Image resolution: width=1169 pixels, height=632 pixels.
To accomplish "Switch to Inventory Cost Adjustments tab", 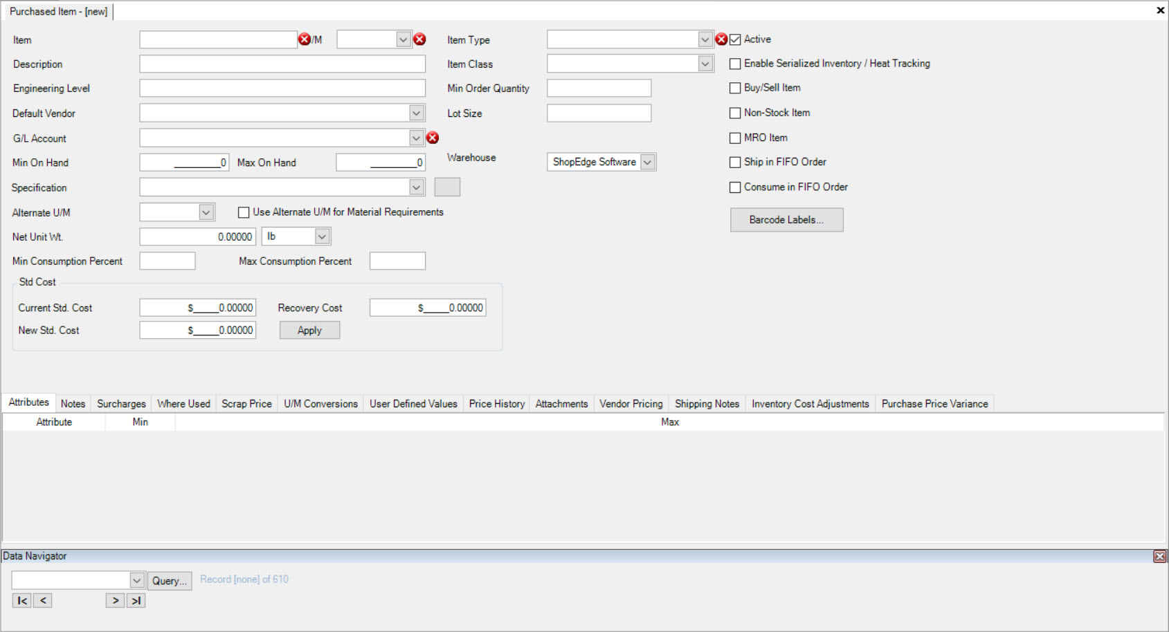I will (810, 404).
